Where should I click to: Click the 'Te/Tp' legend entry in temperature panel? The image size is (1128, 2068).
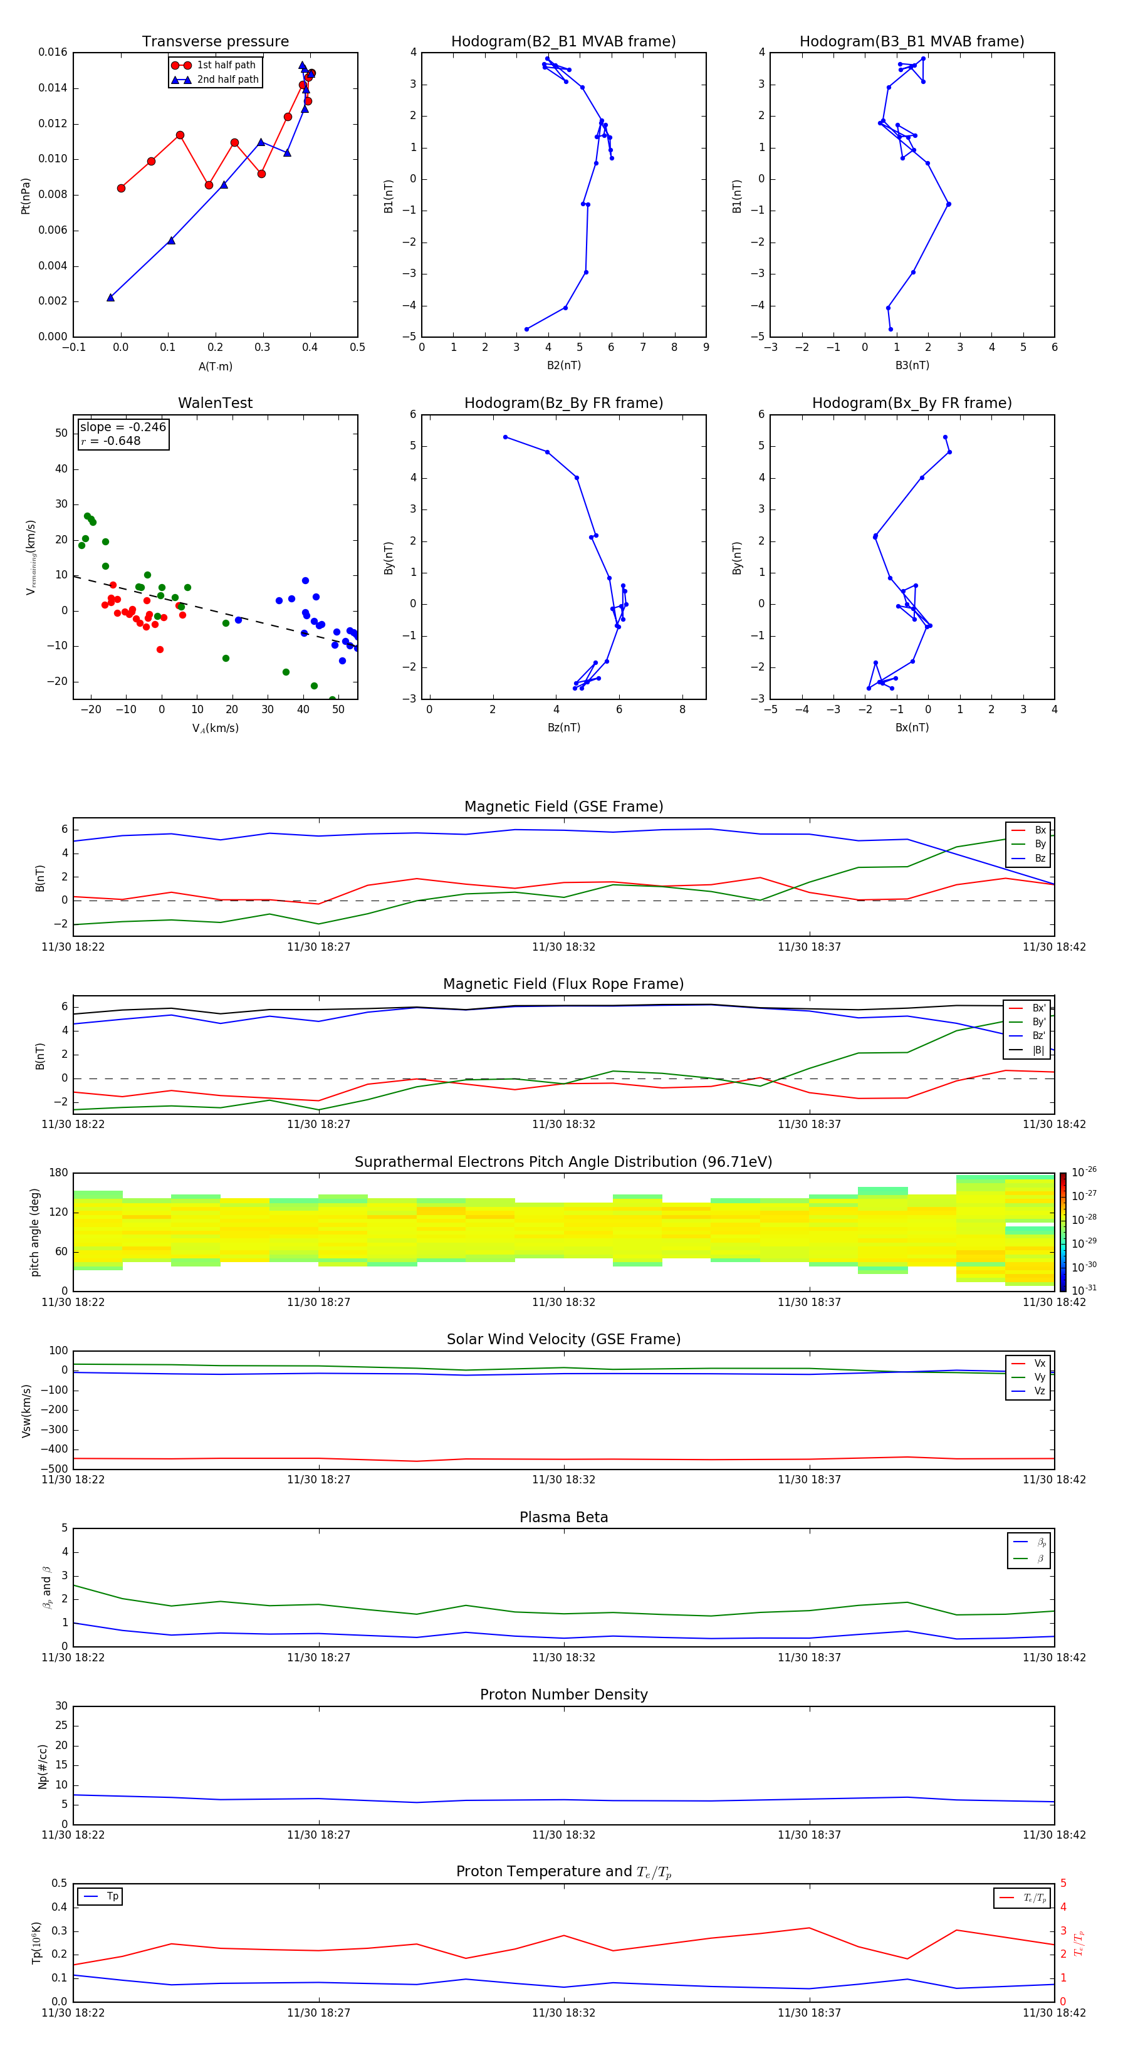tap(1023, 1898)
